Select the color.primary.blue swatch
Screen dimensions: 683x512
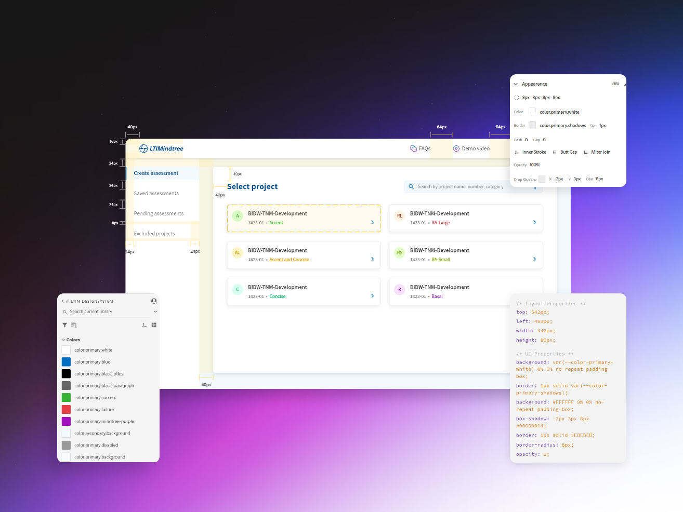(66, 362)
